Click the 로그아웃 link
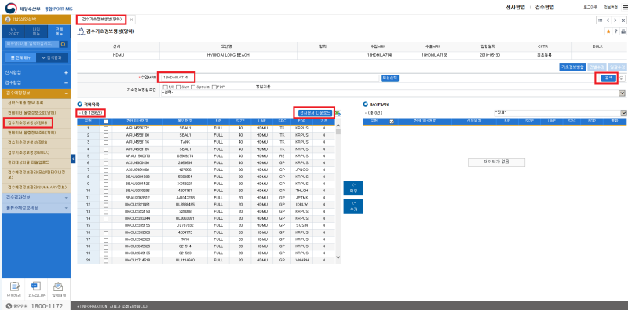The image size is (628, 310). [x=590, y=8]
